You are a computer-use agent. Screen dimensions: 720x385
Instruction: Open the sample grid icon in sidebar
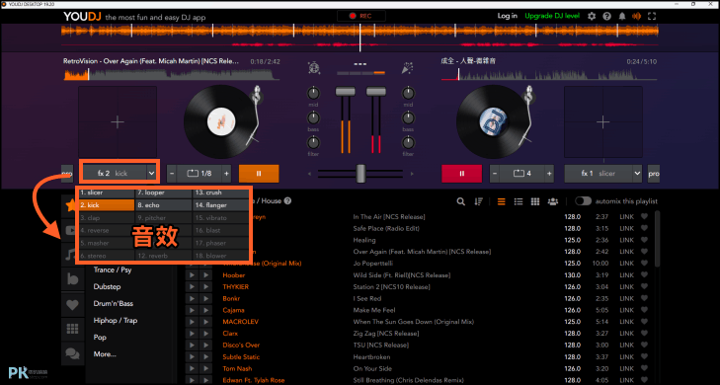[72, 329]
